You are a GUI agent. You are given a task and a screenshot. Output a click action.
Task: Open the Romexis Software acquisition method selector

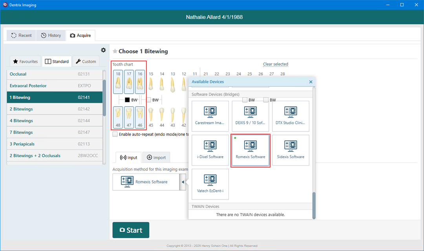[x=146, y=182]
